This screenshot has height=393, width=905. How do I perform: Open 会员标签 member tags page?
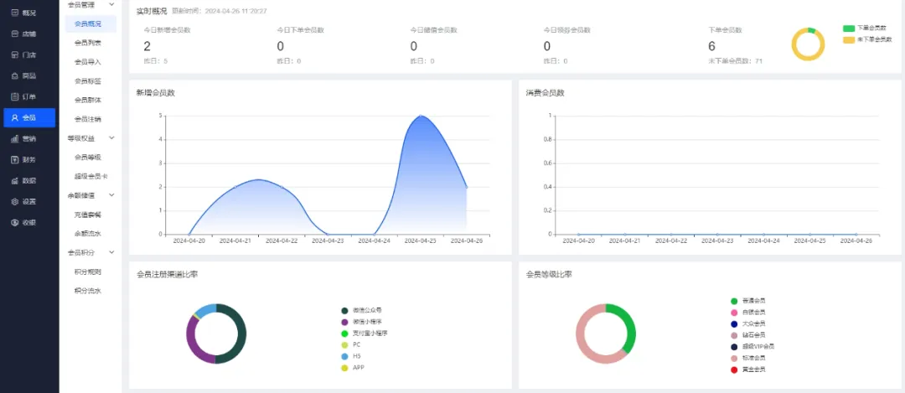click(x=88, y=80)
